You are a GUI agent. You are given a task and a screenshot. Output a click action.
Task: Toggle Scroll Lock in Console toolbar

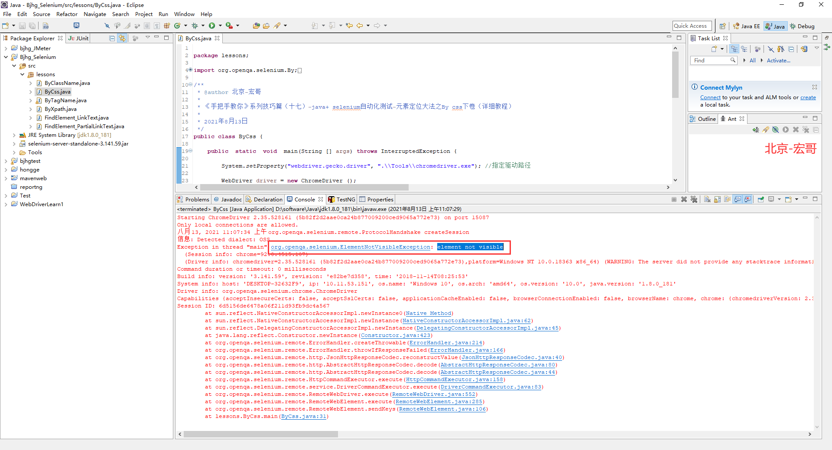(x=717, y=199)
